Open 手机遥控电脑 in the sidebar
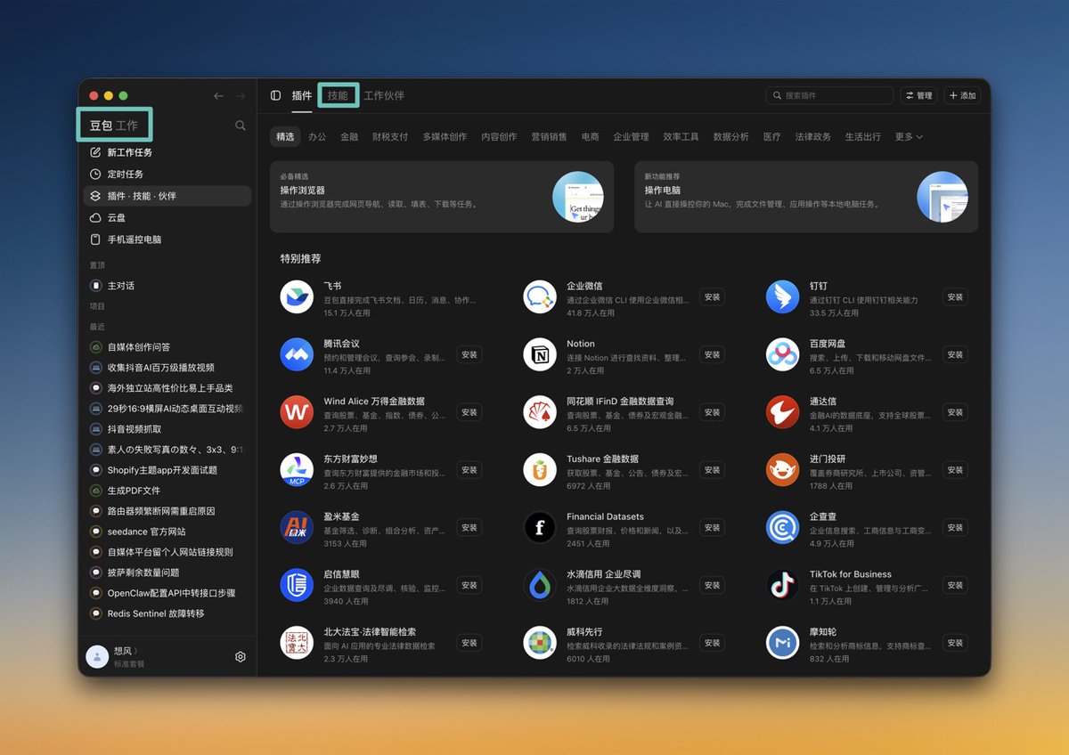The width and height of the screenshot is (1069, 755). [x=167, y=239]
